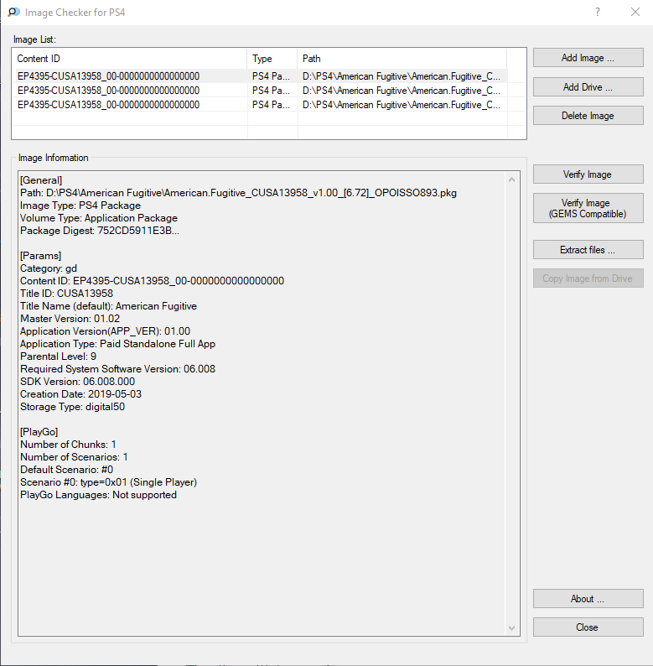Click the SDK Version: 06.008.000 line
This screenshot has width=653, height=666.
[x=77, y=382]
